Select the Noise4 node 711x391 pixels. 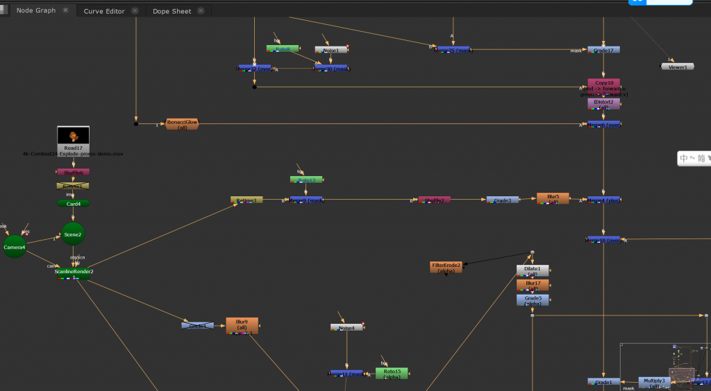(347, 327)
